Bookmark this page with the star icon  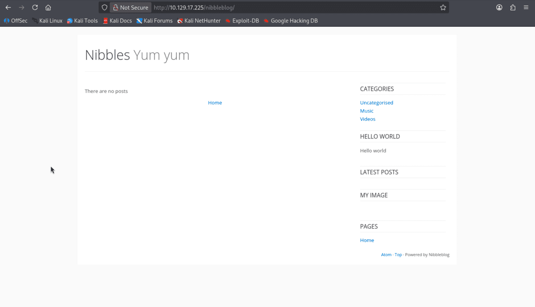tap(443, 8)
